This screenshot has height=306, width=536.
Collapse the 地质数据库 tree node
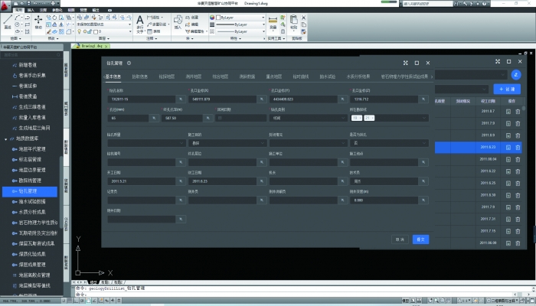(x=7, y=138)
